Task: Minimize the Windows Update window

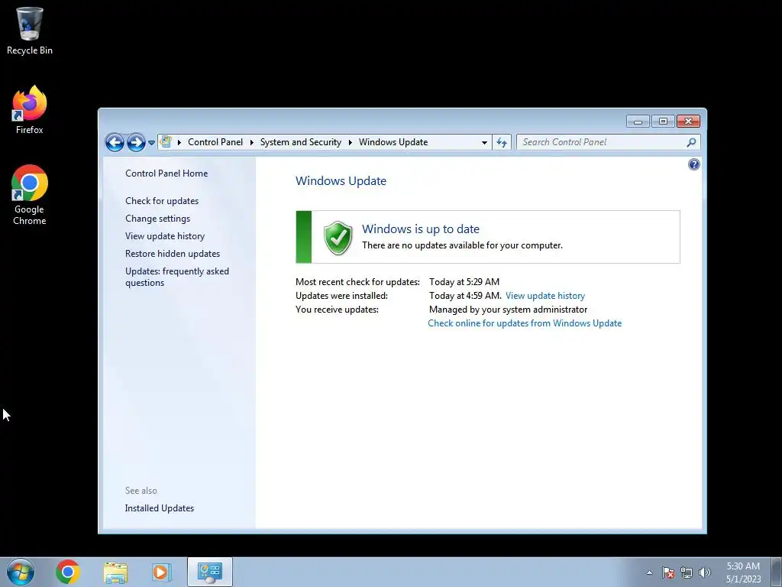Action: tap(638, 122)
